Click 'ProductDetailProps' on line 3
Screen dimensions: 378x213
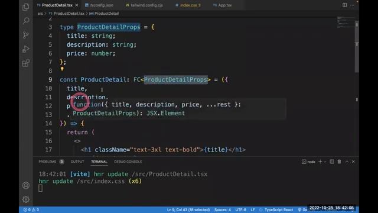point(109,27)
